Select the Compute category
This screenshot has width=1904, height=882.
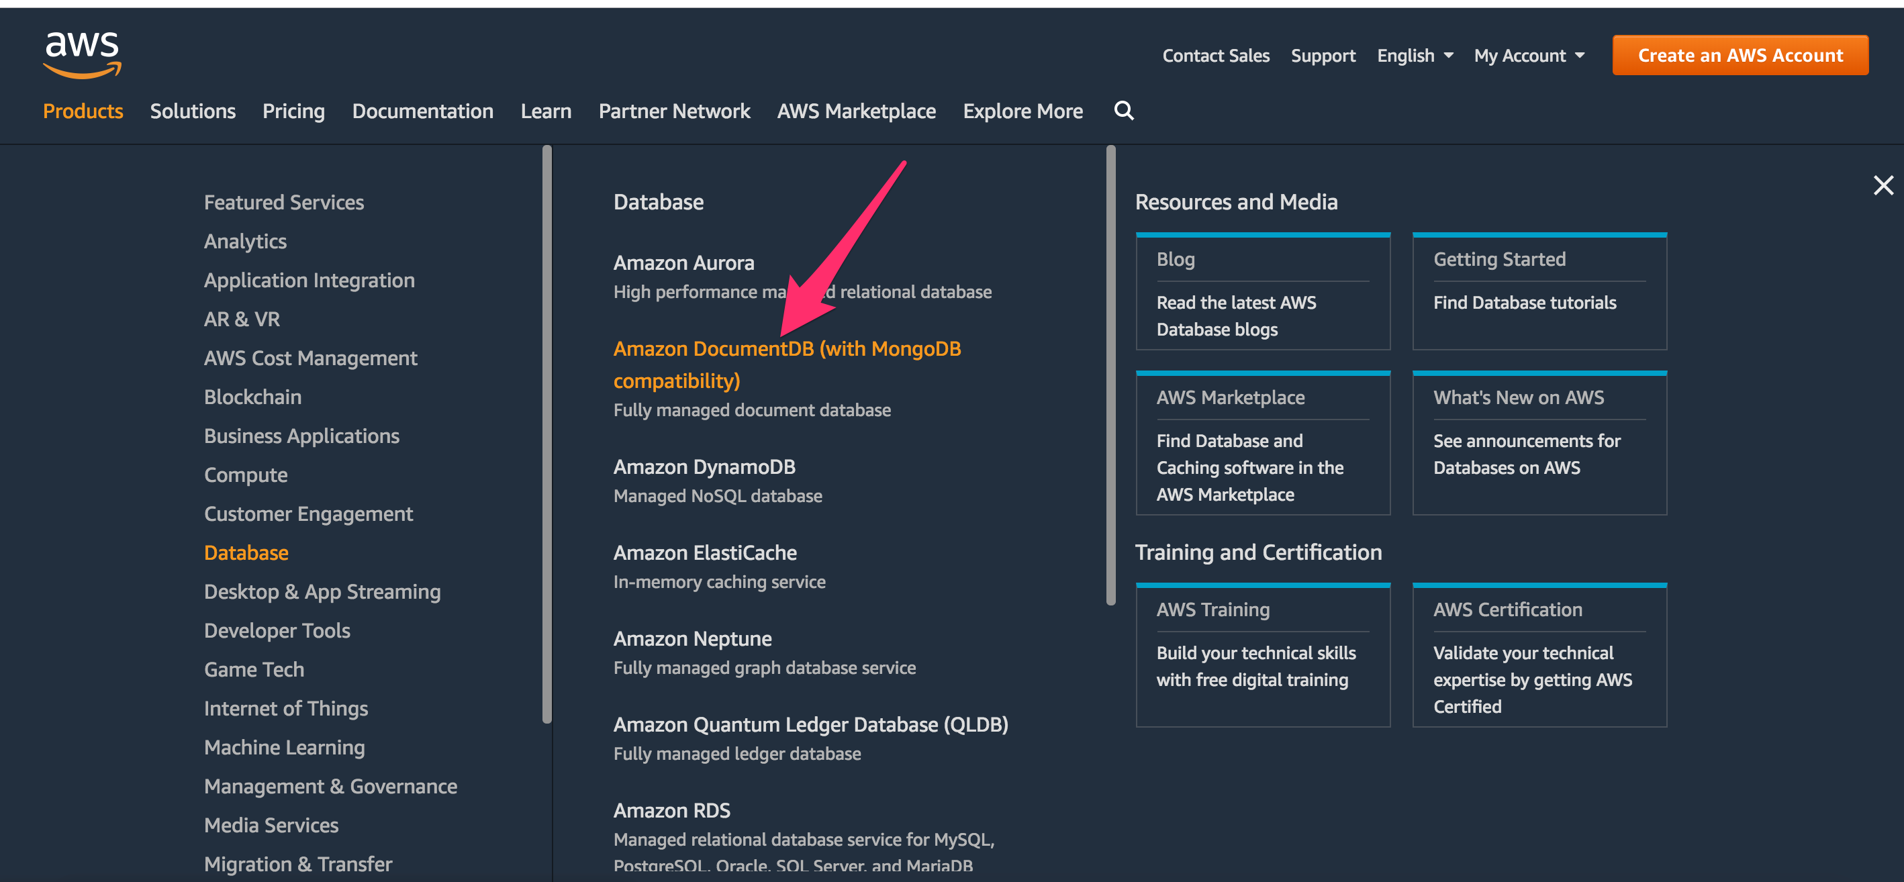246,475
